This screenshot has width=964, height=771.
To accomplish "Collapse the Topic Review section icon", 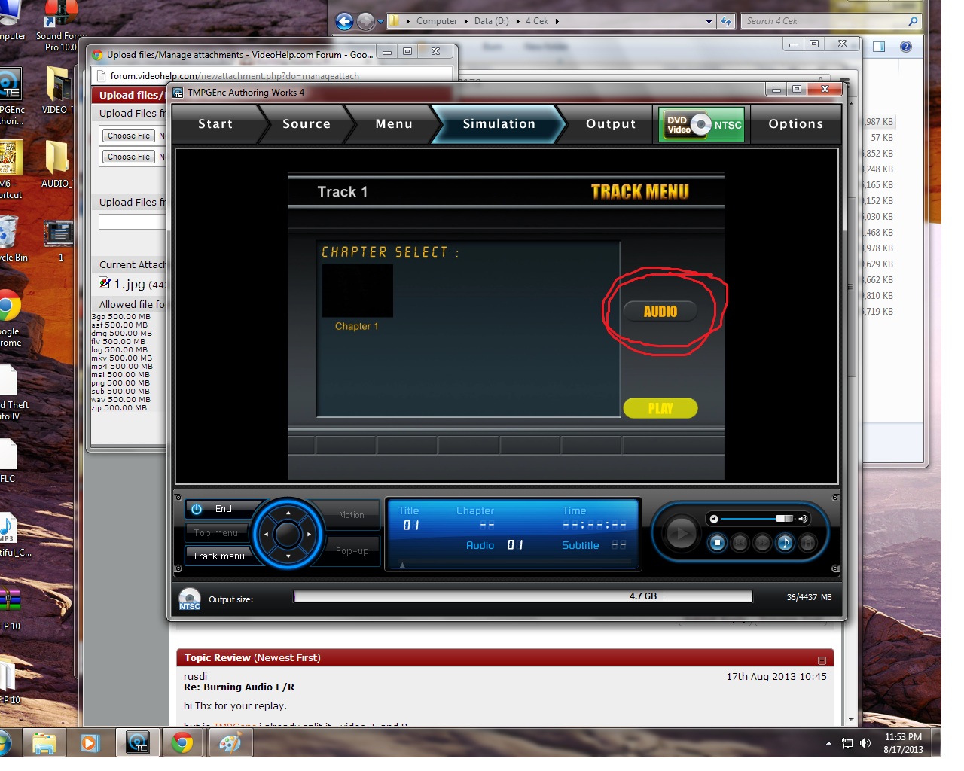I will coord(822,660).
